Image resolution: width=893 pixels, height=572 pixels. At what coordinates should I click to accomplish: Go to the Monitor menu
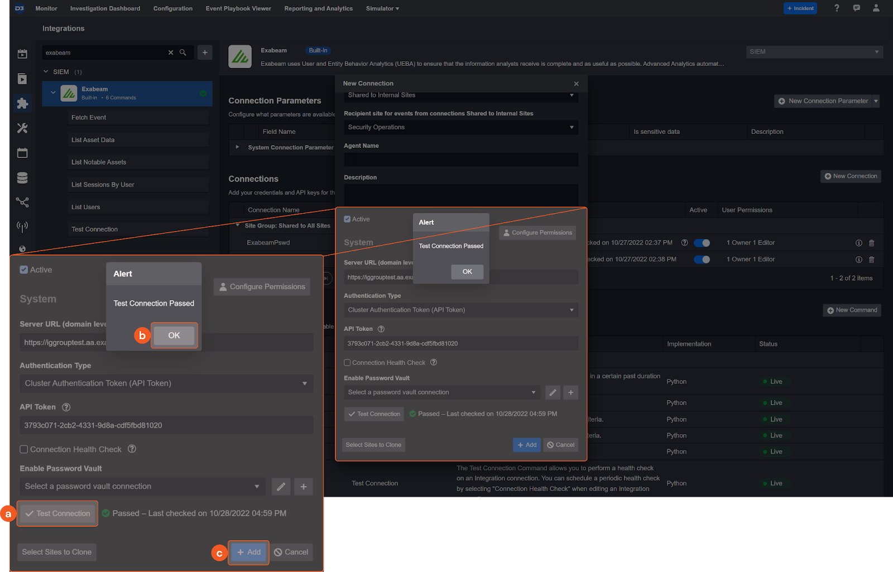pyautogui.click(x=46, y=8)
